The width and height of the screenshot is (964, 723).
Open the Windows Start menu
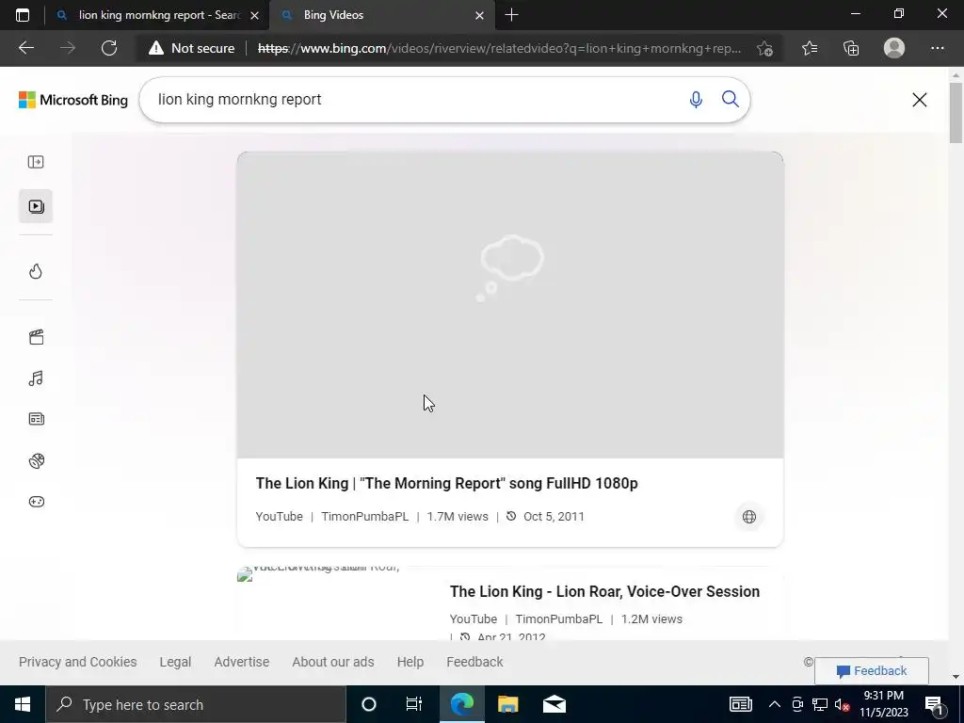click(23, 704)
